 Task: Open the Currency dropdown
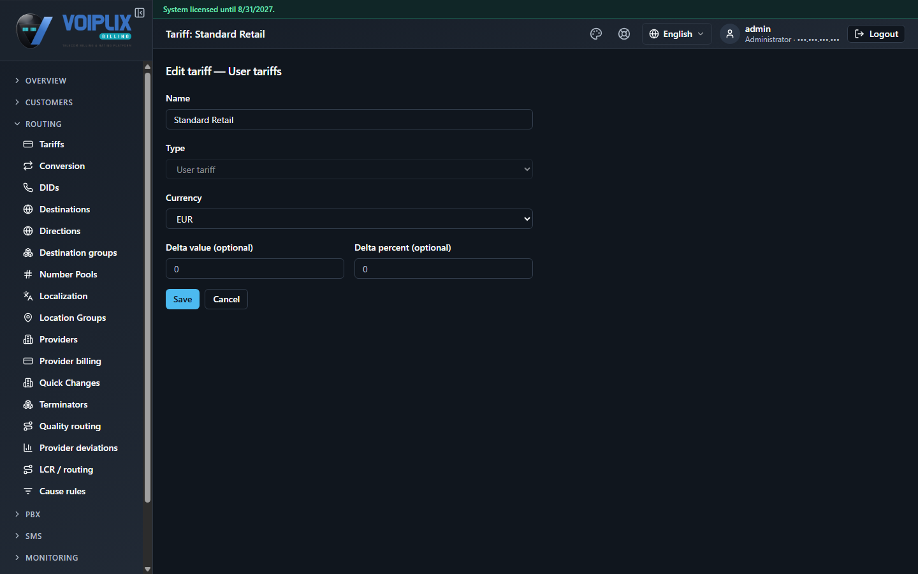point(349,219)
